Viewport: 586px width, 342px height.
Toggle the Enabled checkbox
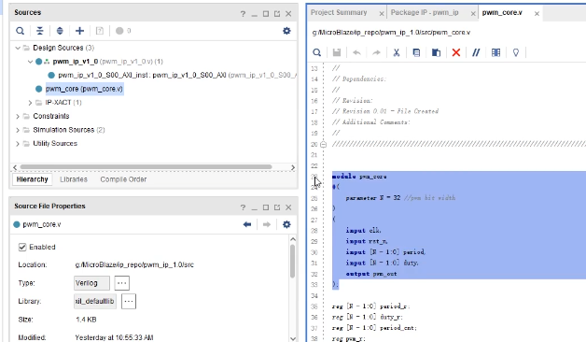point(22,247)
